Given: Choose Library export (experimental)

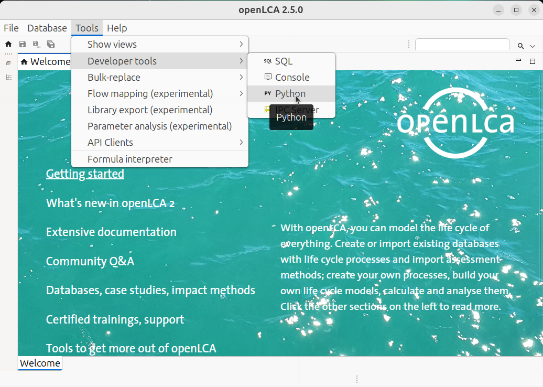Looking at the screenshot, I should pos(160,110).
